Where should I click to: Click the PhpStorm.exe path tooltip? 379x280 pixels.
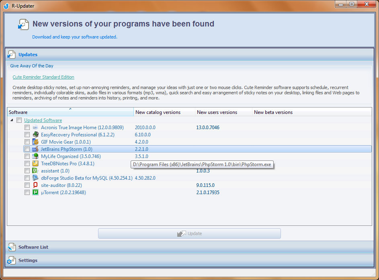202,164
